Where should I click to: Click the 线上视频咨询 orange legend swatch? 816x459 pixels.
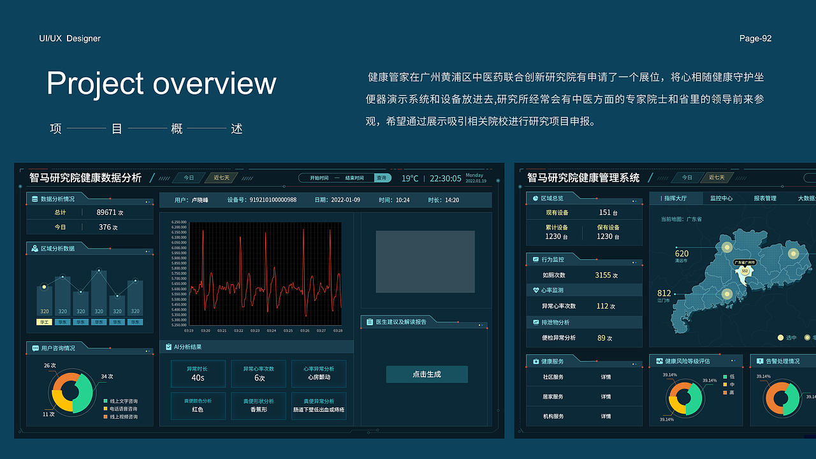(x=105, y=416)
